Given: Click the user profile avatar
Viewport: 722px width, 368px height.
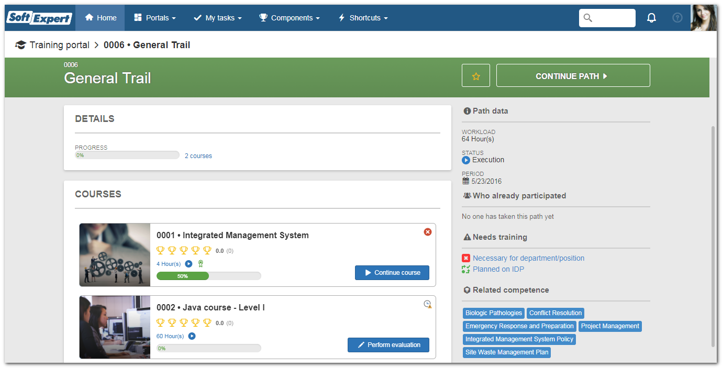Looking at the screenshot, I should [703, 18].
